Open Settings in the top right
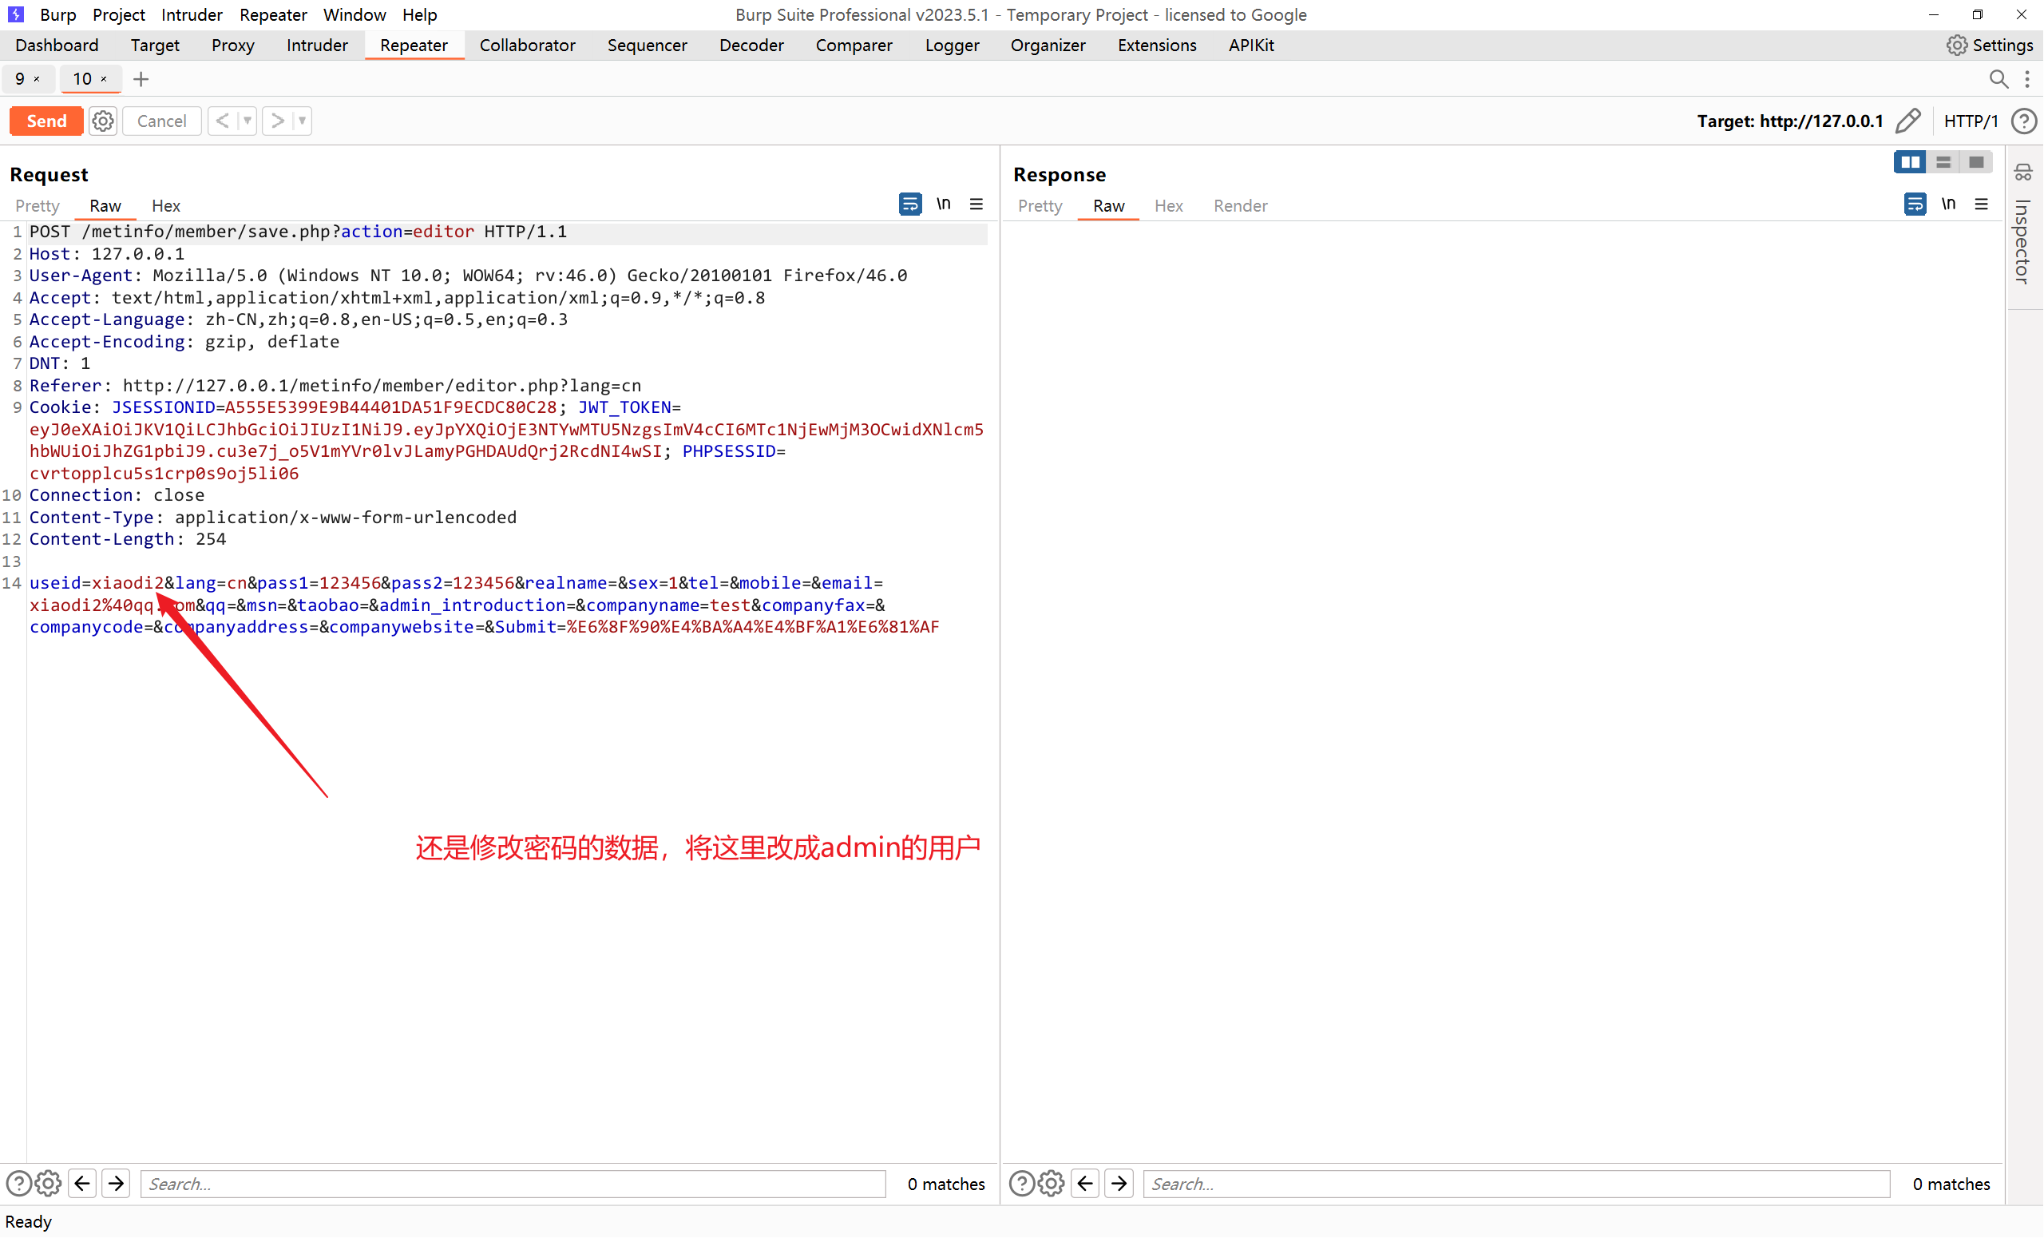This screenshot has width=2044, height=1238. click(x=1989, y=46)
